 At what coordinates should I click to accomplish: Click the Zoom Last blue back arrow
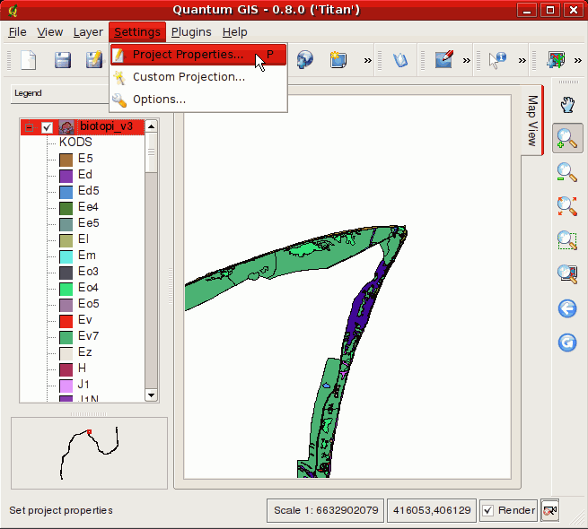[567, 308]
